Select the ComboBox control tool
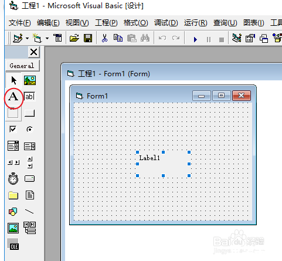 pyautogui.click(x=13, y=146)
